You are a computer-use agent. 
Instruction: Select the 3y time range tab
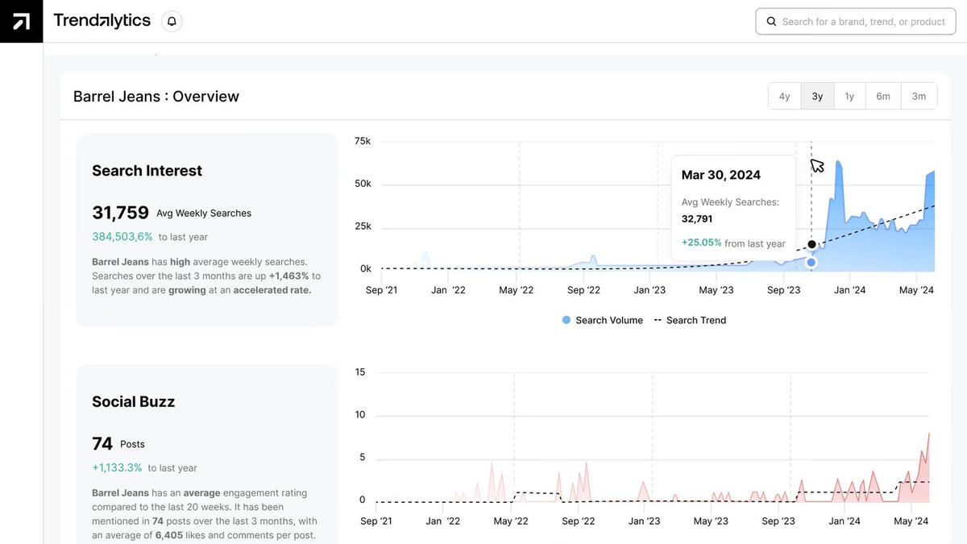[x=817, y=96]
